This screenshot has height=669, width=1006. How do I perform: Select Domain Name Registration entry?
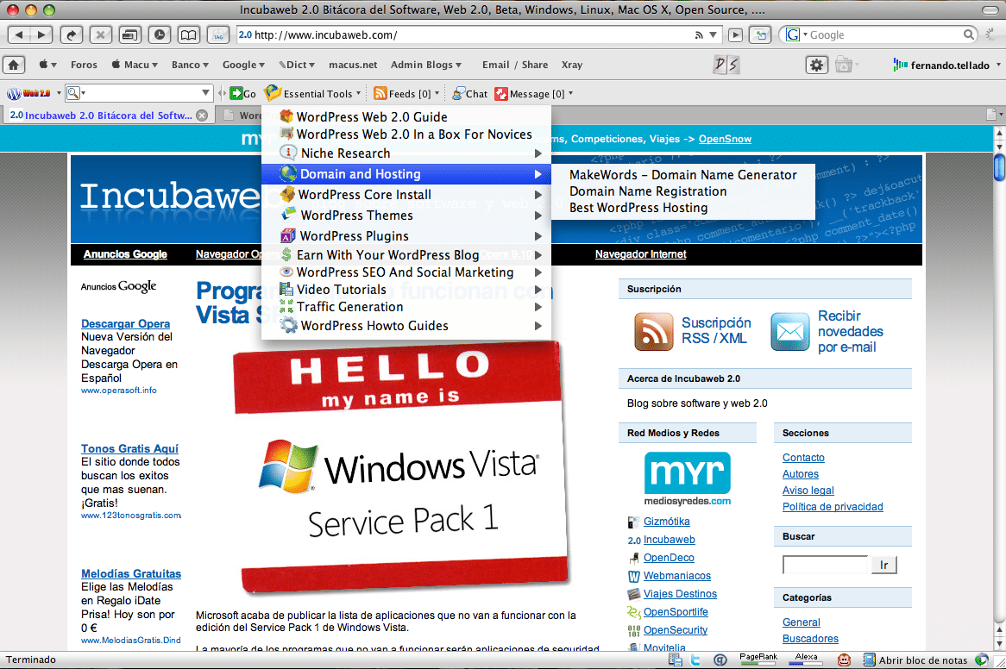683,191
